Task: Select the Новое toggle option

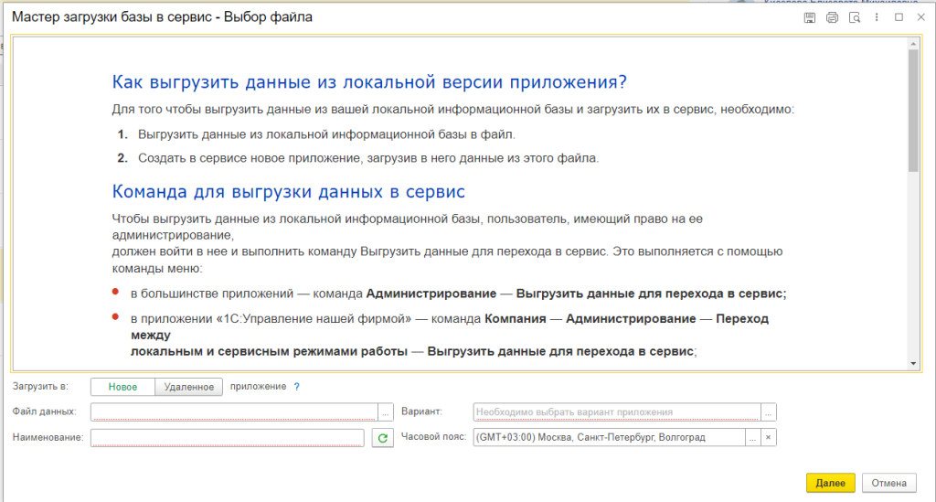Action: tap(123, 387)
